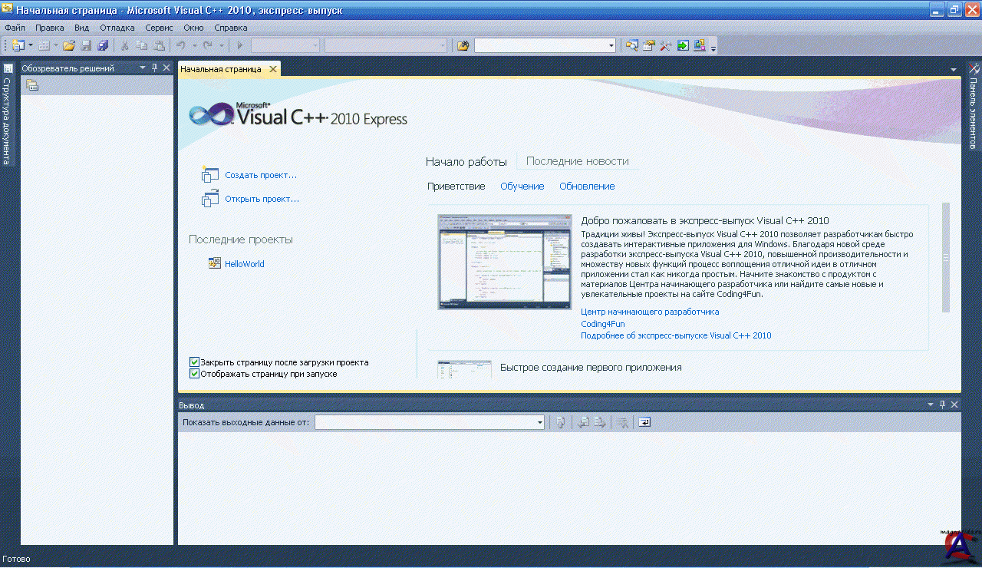Open Solution Explorer from the toolbar icon

click(x=631, y=46)
